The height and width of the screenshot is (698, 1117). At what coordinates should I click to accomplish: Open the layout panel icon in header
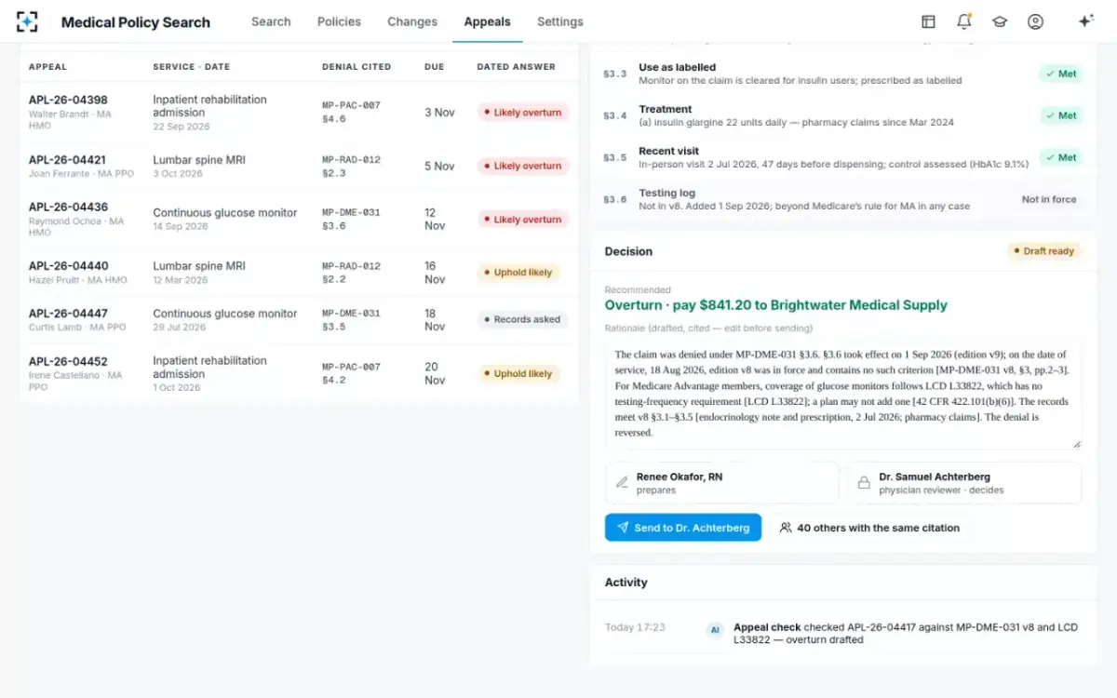(x=928, y=21)
